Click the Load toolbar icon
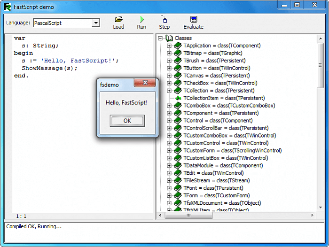The width and height of the screenshot is (329, 247). pyautogui.click(x=118, y=19)
